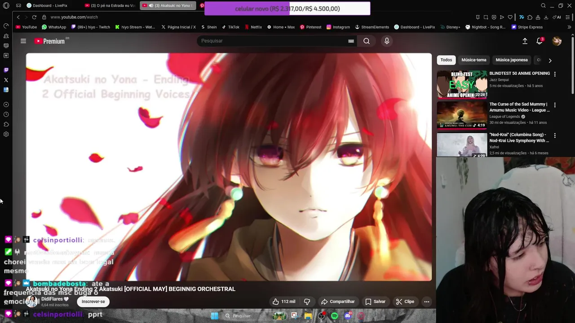This screenshot has height=323, width=575.
Task: Click the YouTube search magnifier button
Action: (x=367, y=41)
